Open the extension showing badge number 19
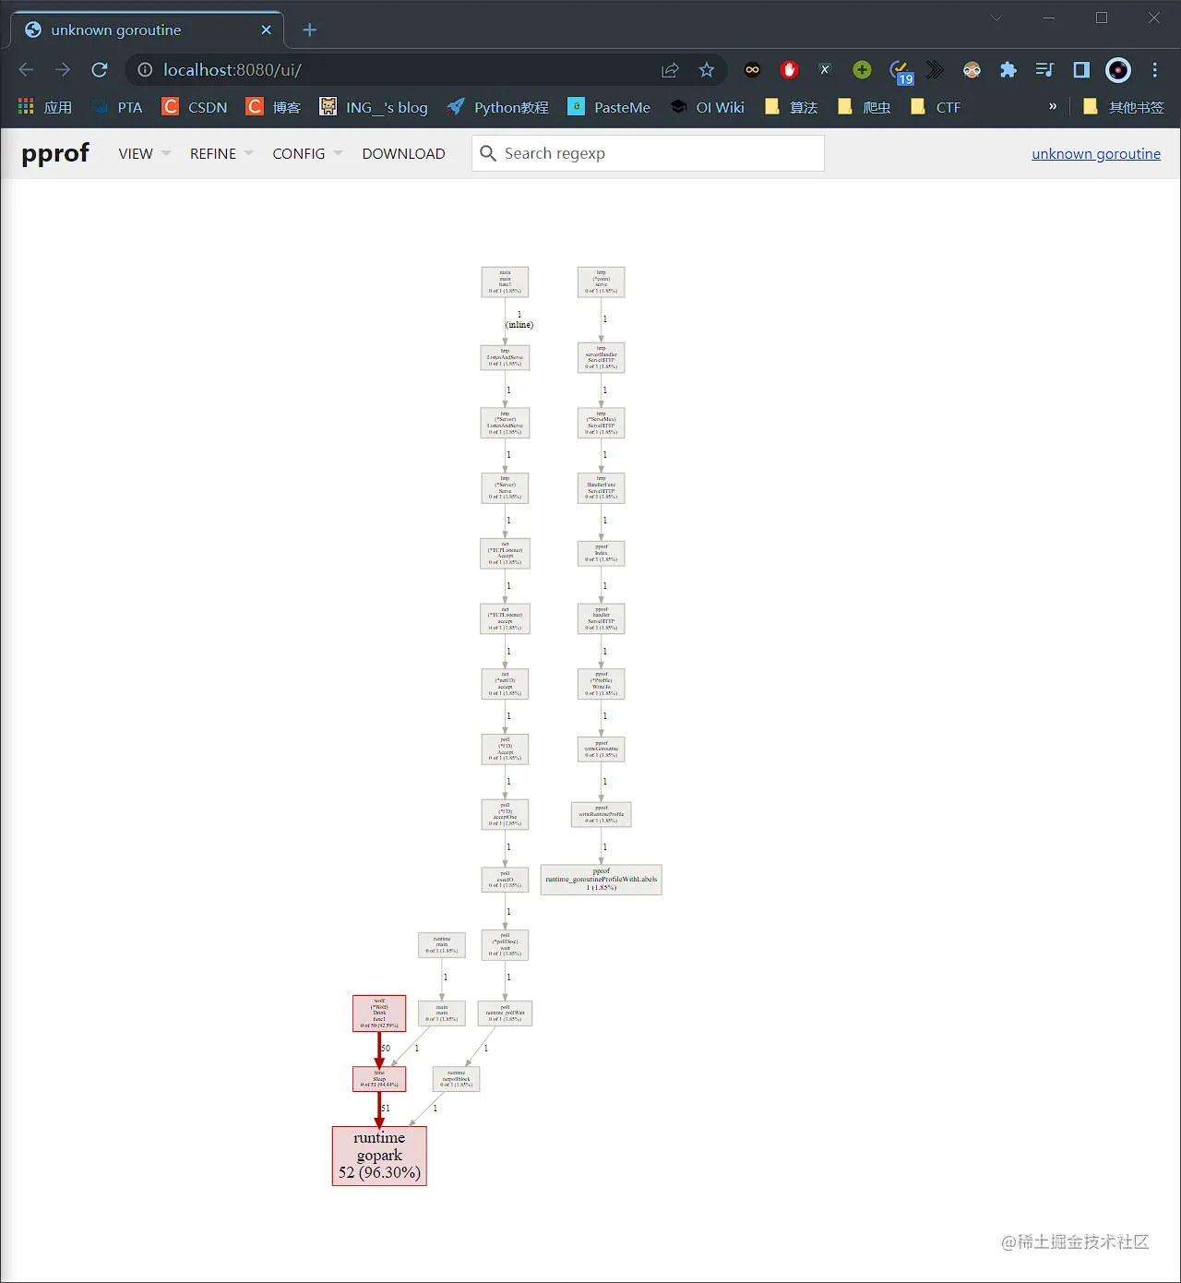Image resolution: width=1181 pixels, height=1283 pixels. pyautogui.click(x=899, y=69)
